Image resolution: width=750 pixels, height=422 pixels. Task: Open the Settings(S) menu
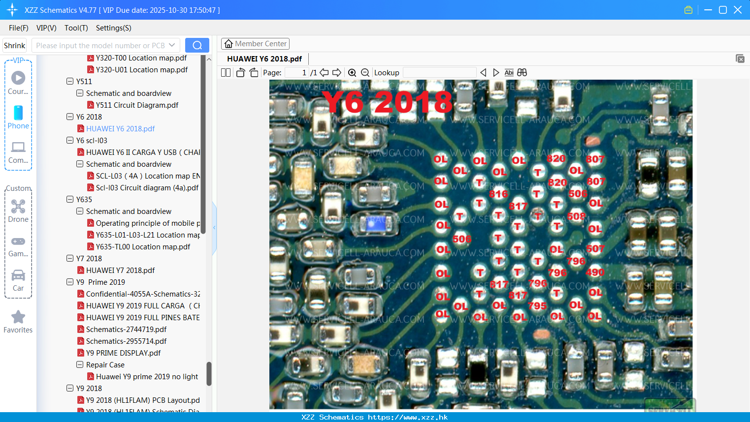(114, 28)
